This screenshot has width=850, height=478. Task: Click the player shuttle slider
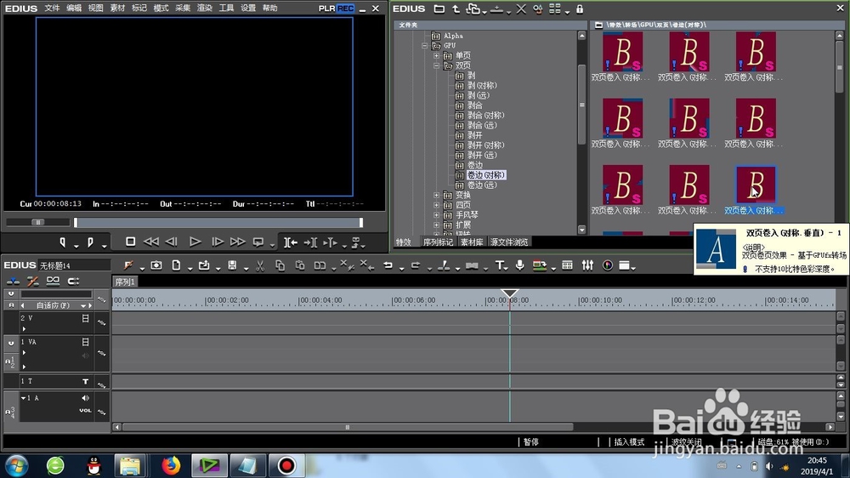tap(38, 222)
